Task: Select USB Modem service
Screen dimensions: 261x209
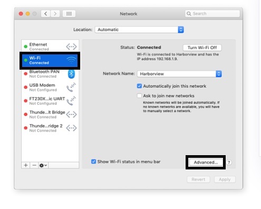Action: tap(50, 87)
